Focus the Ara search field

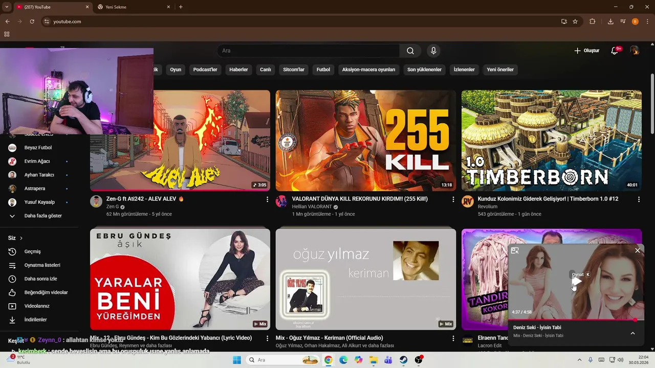(309, 51)
